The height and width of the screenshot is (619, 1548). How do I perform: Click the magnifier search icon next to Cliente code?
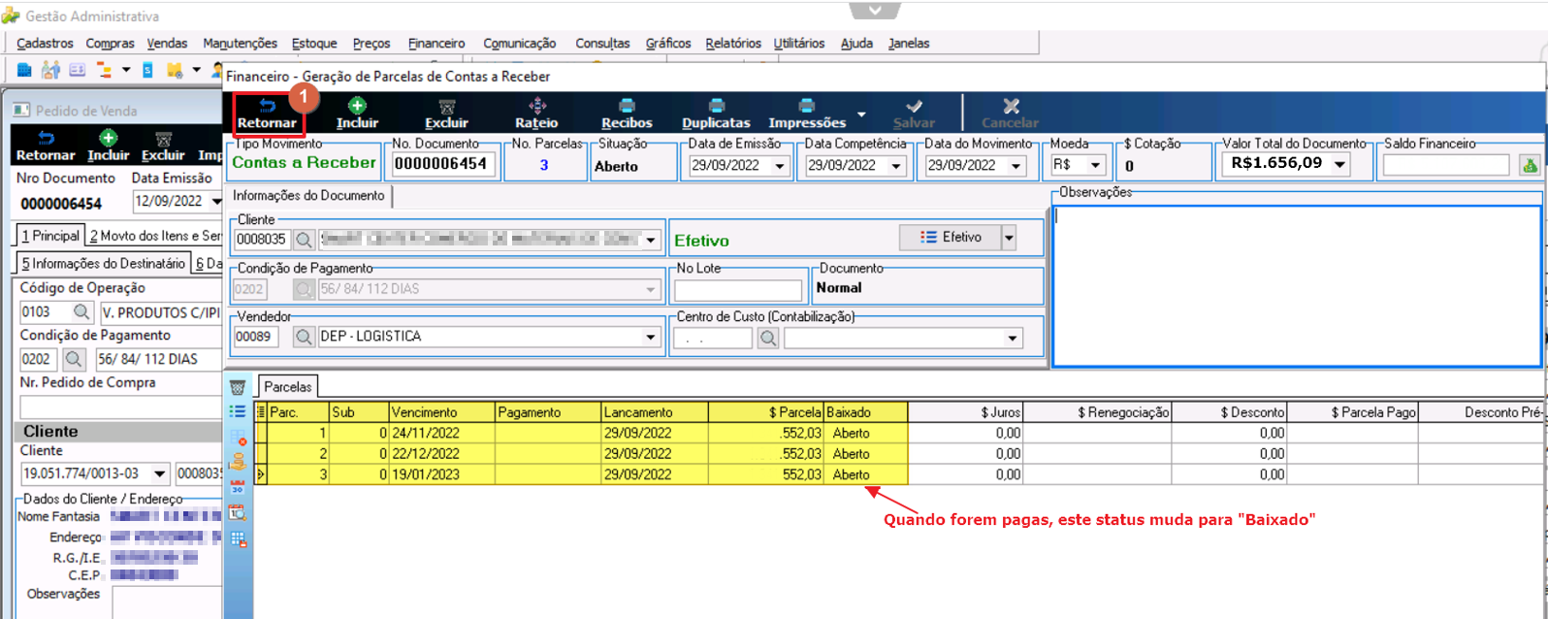pyautogui.click(x=305, y=239)
